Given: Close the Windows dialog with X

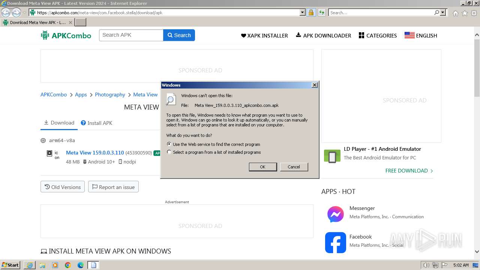Looking at the screenshot, I should coord(315,85).
